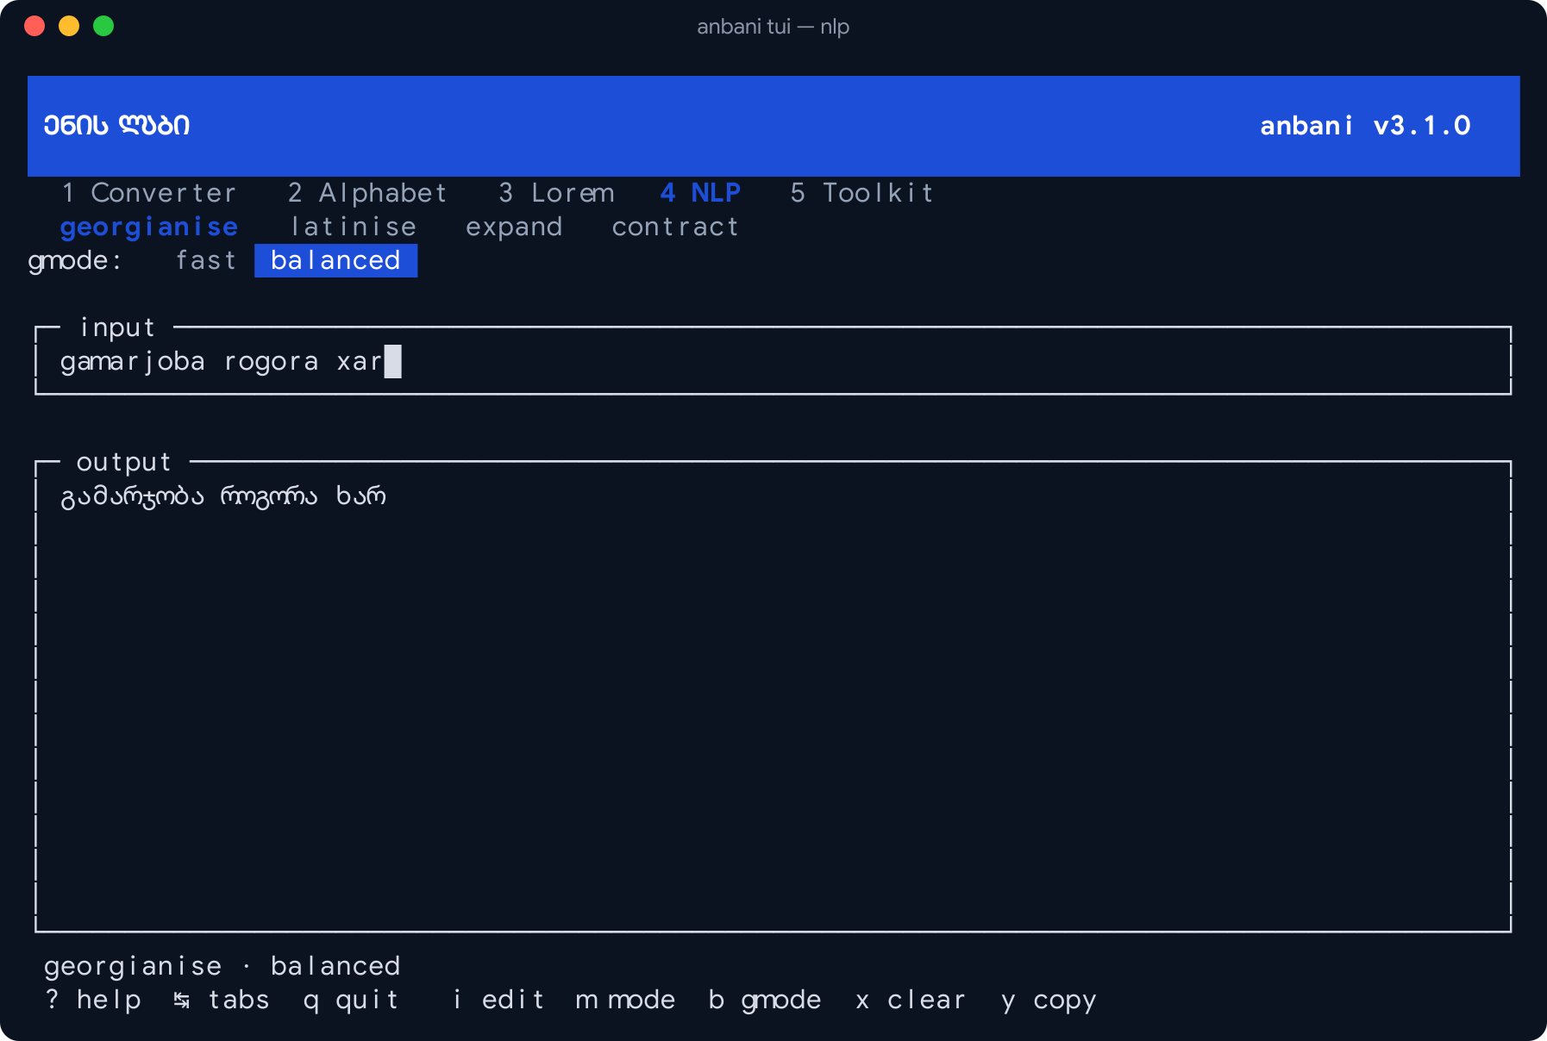Set gmode to balanced

click(335, 260)
